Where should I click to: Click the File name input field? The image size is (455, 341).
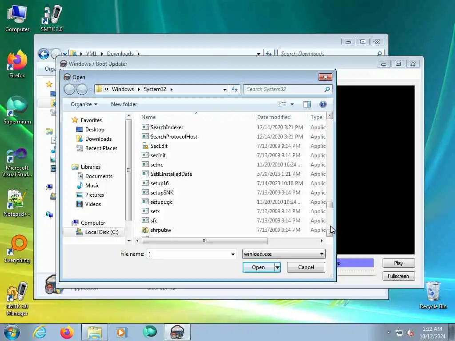(188, 254)
